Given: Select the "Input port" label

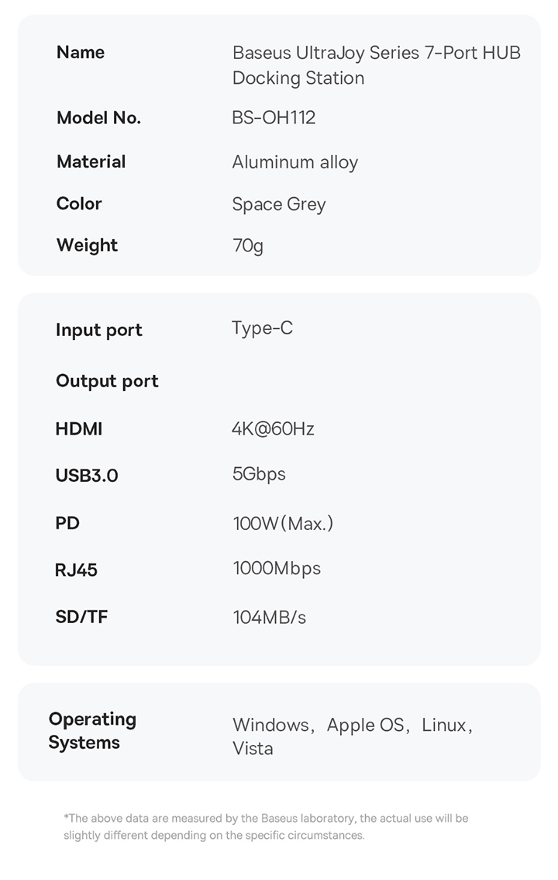Looking at the screenshot, I should click(x=98, y=330).
